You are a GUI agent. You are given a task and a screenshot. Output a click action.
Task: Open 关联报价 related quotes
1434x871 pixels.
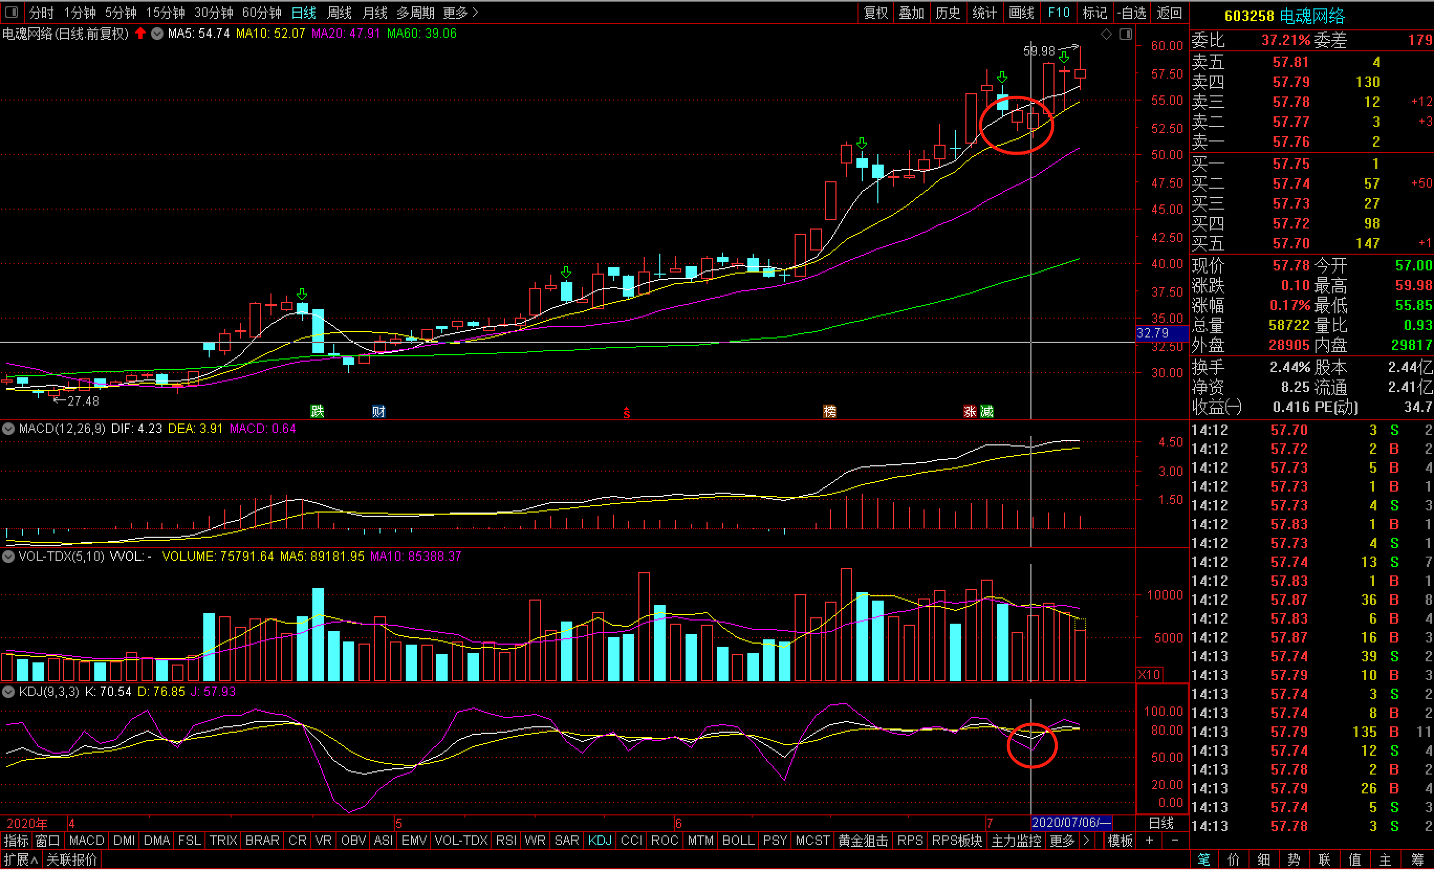[72, 861]
